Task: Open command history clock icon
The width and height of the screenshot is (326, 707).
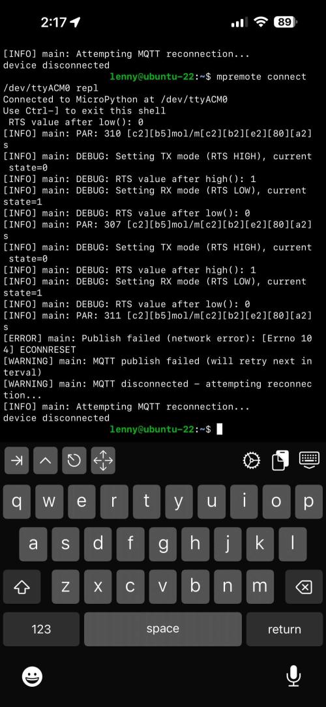Action: pos(74,460)
